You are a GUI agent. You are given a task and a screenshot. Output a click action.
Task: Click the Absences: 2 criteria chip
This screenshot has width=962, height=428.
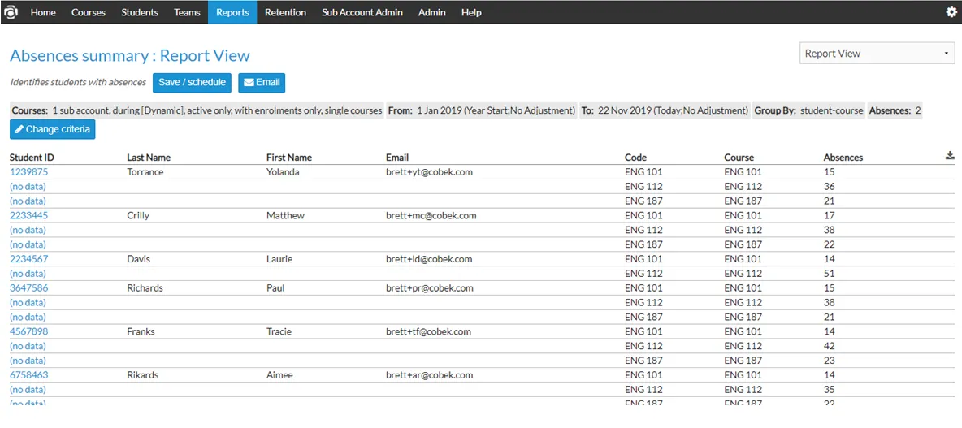(895, 111)
